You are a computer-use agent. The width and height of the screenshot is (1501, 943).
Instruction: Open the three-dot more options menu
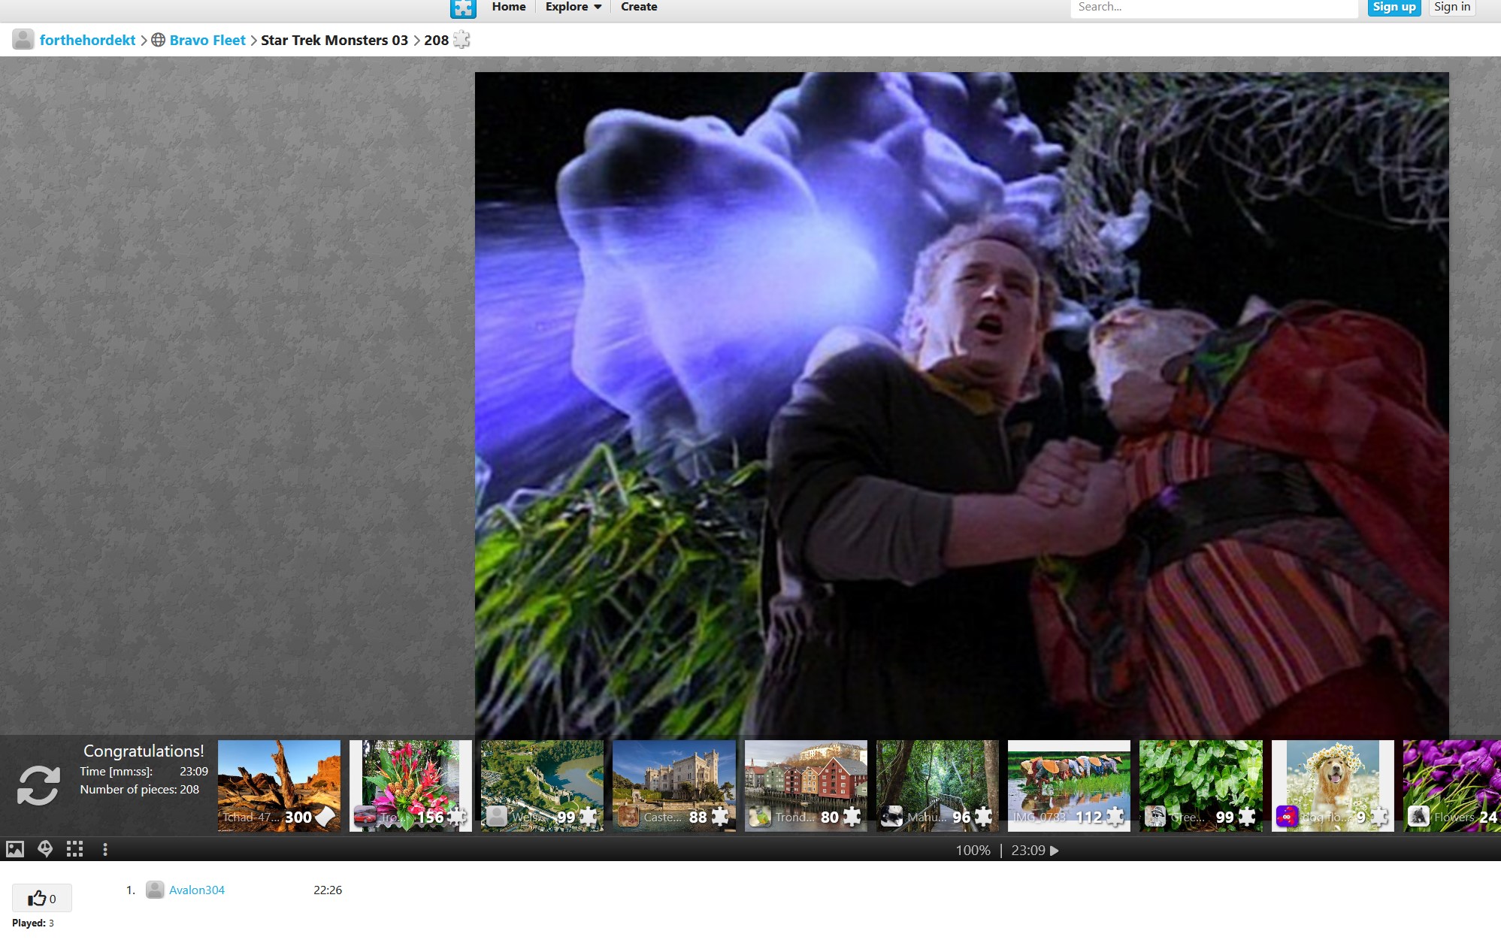tap(105, 849)
